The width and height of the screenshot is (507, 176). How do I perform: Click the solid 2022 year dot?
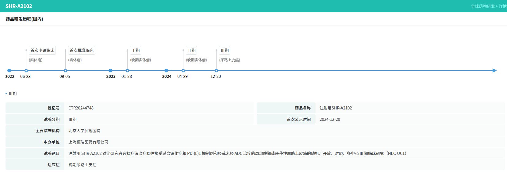point(9,71)
